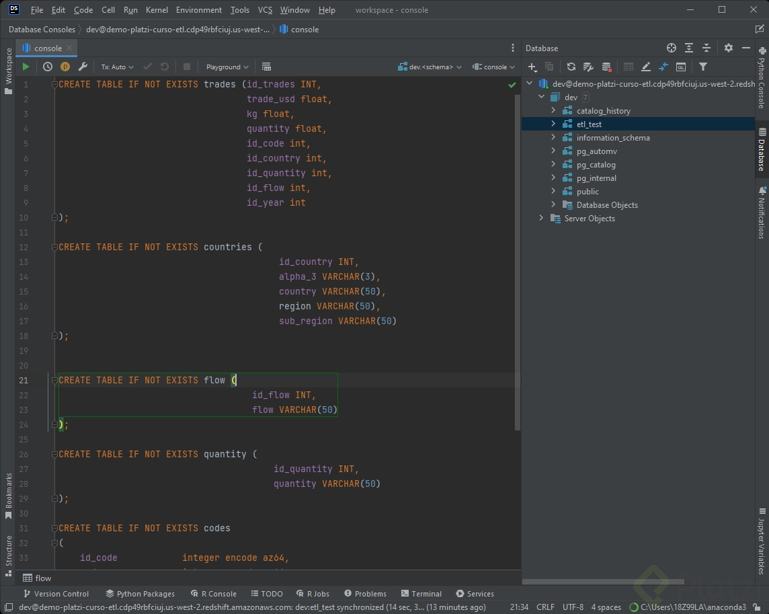769x614 pixels.
Task: Click the CRLF line separator indicator
Action: pos(544,607)
